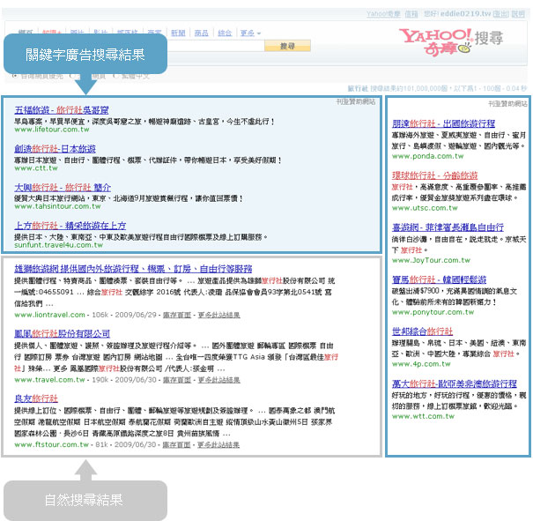Open the 良友旅行社 result title

coord(36,398)
